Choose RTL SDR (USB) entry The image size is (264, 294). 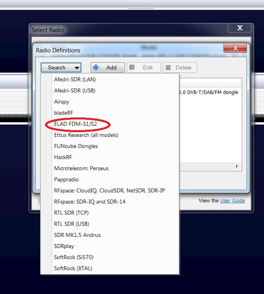110,224
